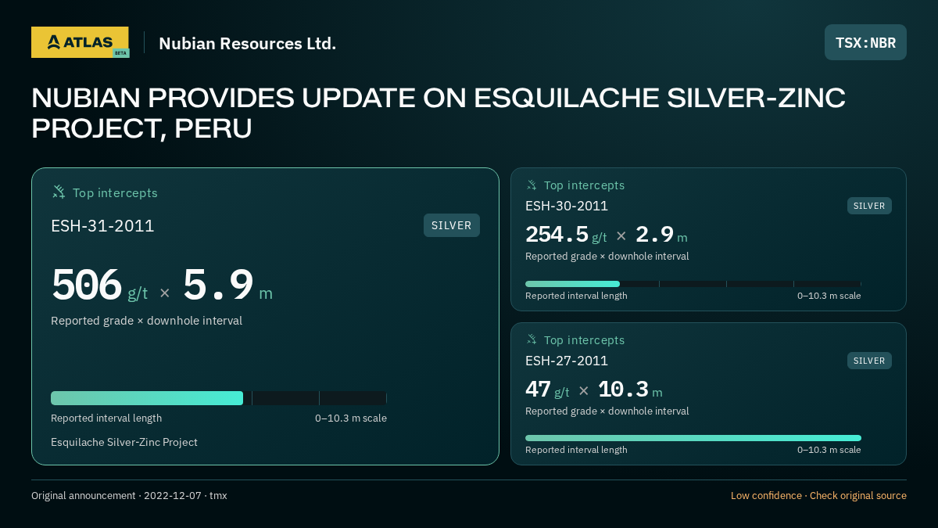
Task: Click the SILVER tag on ESH-27-2011
Action: click(869, 361)
